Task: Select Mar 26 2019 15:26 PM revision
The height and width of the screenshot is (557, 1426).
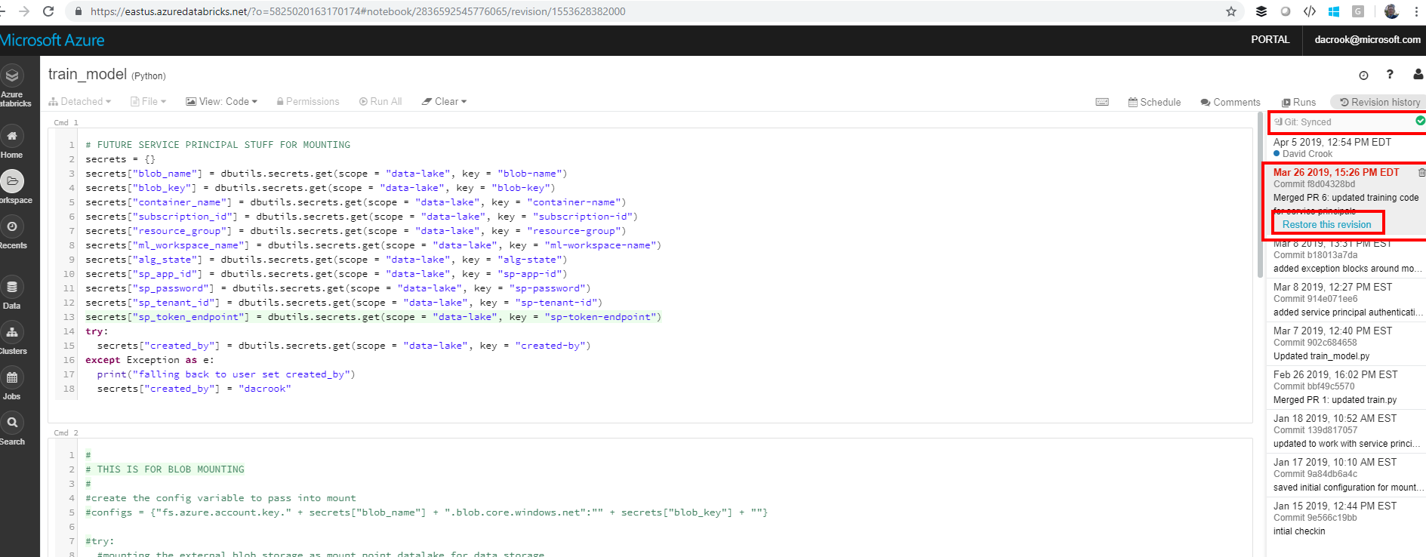Action: (x=1346, y=199)
